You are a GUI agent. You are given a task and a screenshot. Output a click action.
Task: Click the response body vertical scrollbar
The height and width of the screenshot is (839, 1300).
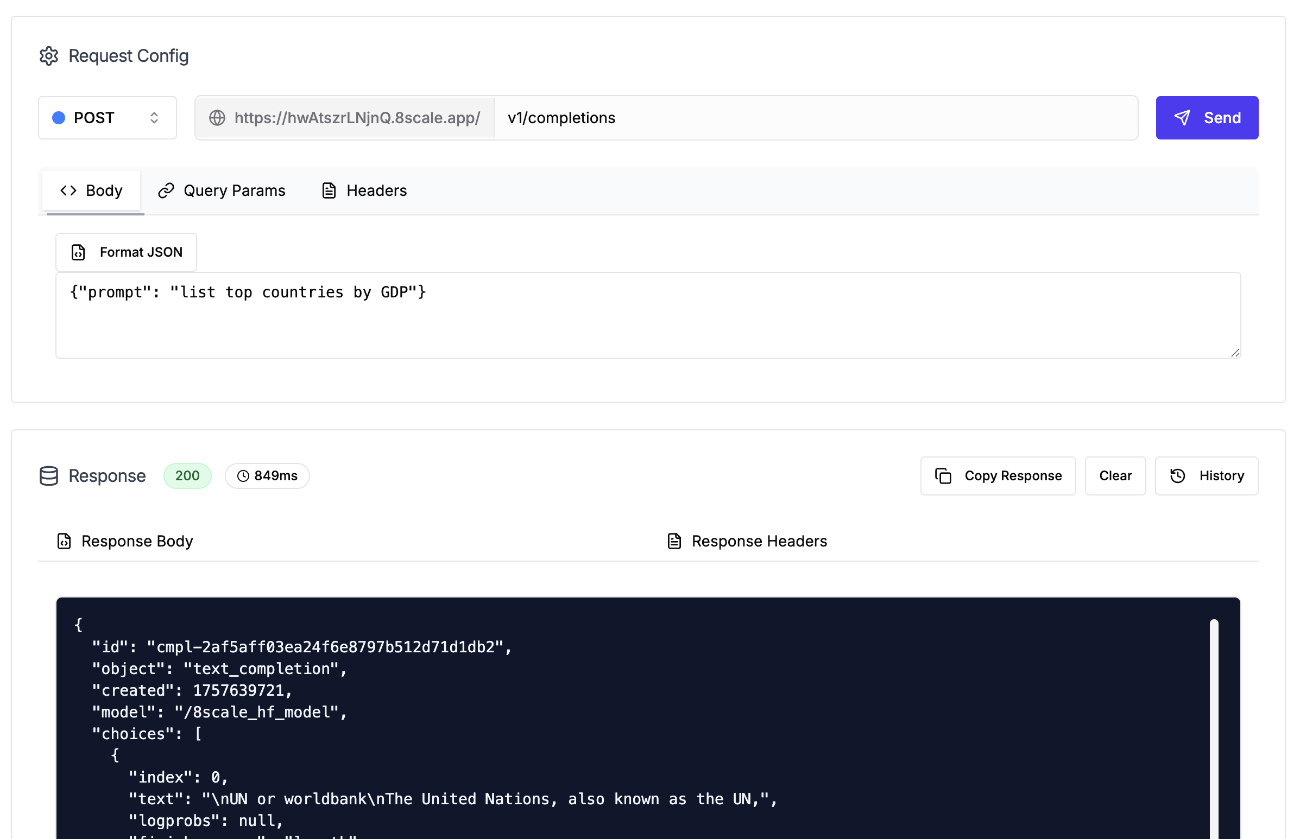click(1213, 724)
